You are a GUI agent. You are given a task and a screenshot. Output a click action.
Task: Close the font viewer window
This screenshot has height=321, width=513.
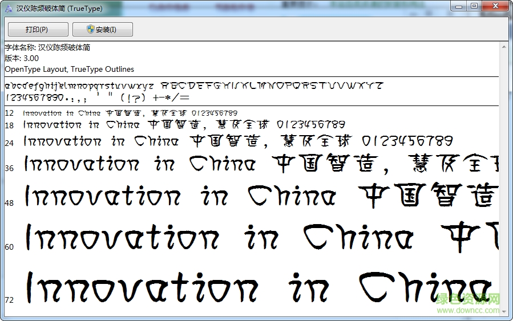[495, 6]
